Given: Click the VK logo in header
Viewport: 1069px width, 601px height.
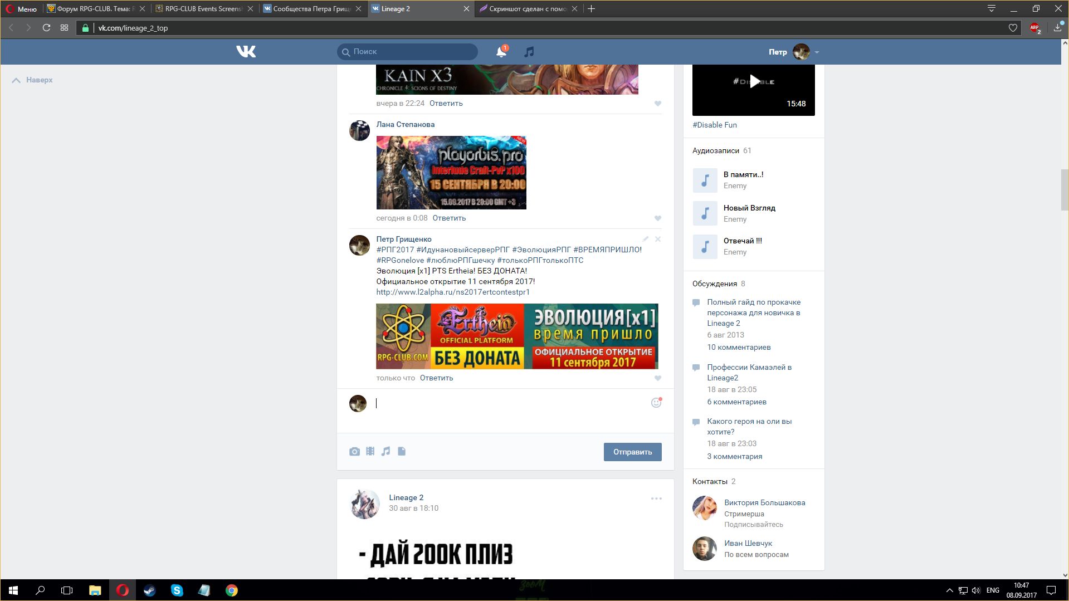Looking at the screenshot, I should point(246,52).
